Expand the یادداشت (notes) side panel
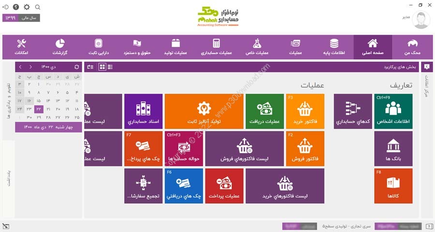The height and width of the screenshot is (232, 435). click(9, 179)
